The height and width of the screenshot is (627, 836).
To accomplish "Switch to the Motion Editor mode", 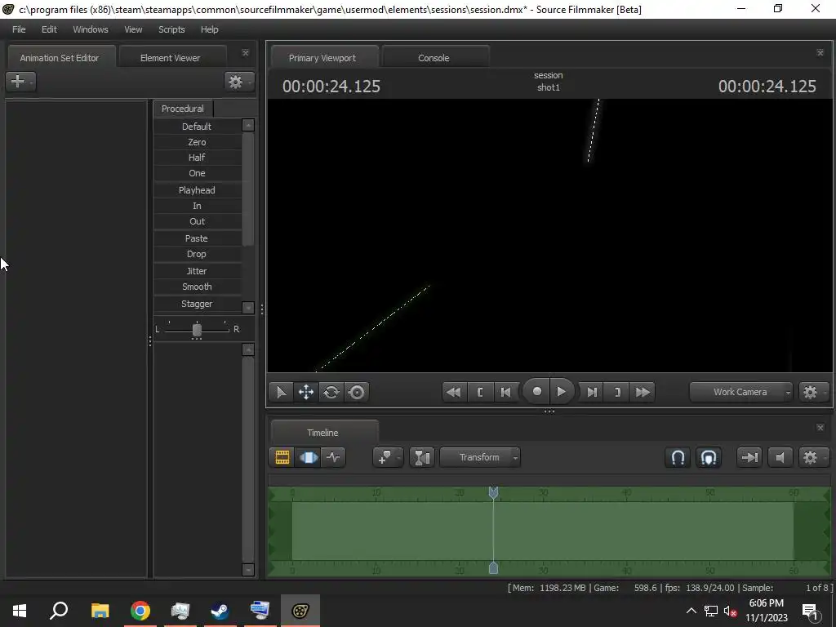I will point(308,457).
